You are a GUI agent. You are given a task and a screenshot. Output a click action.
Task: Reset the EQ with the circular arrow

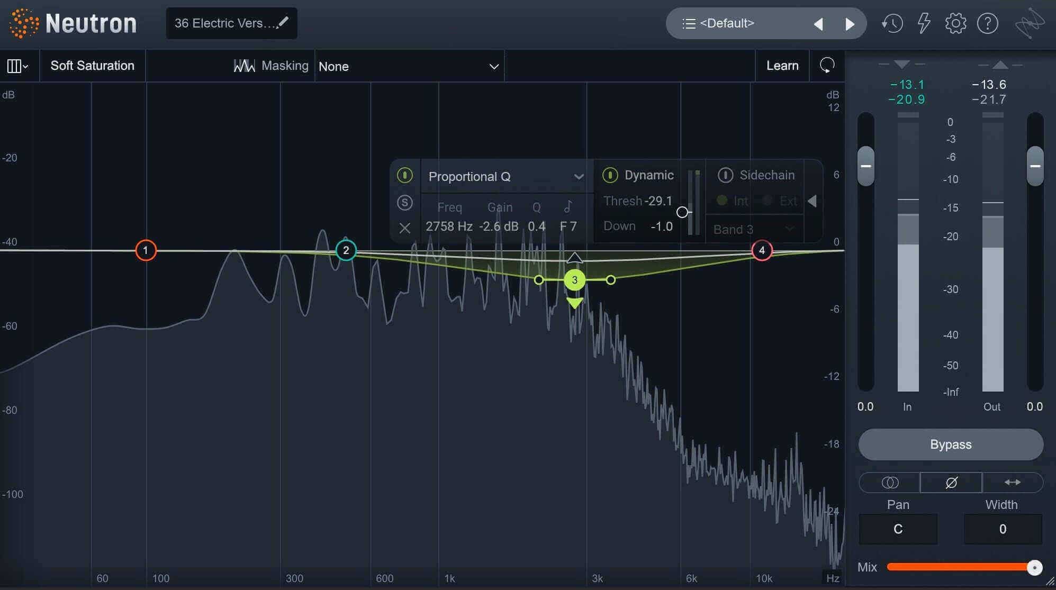[x=827, y=66]
